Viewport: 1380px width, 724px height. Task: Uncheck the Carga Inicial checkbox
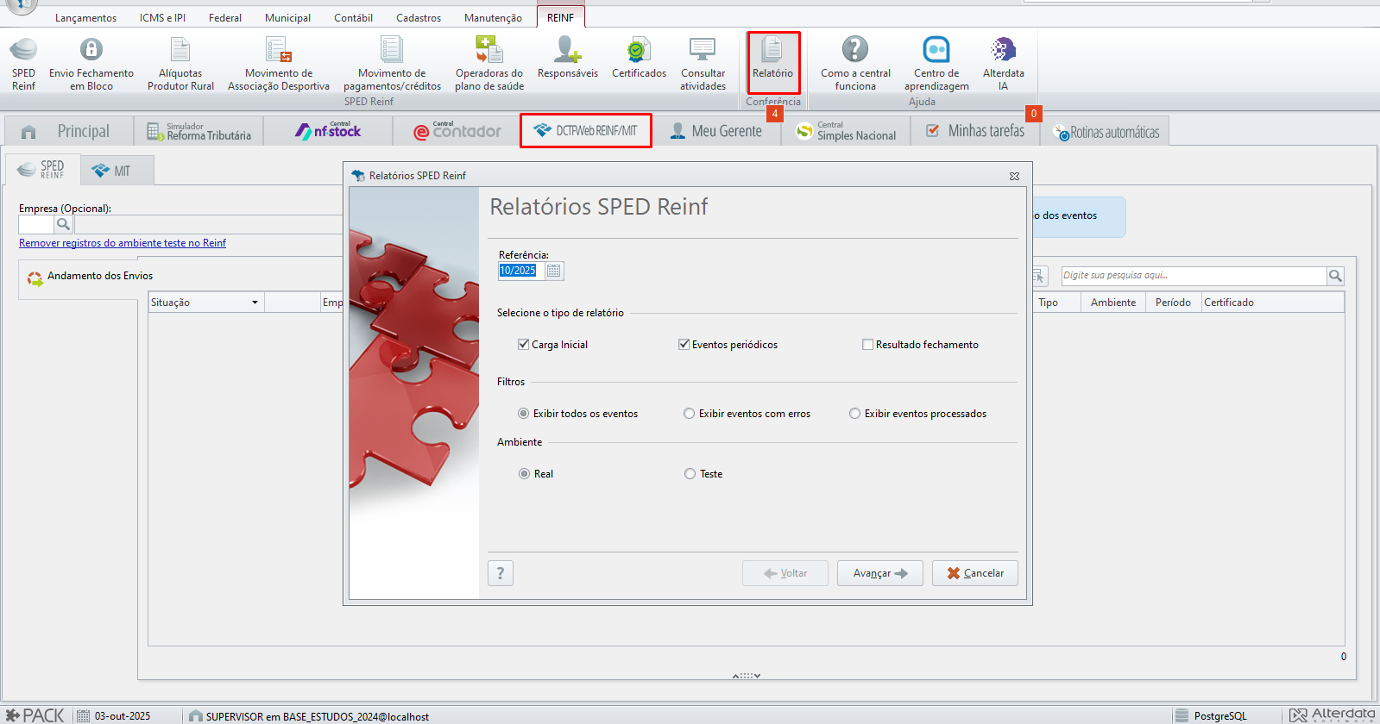click(x=524, y=345)
